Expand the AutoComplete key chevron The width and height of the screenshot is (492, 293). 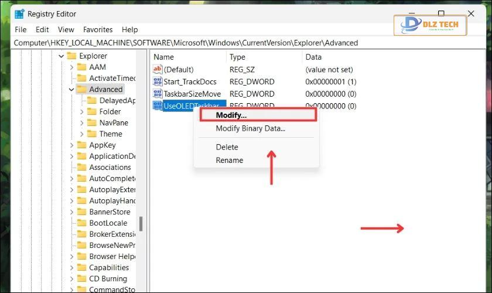[x=71, y=179]
